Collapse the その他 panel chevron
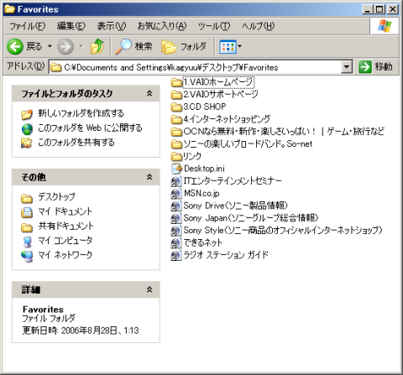 pos(149,177)
